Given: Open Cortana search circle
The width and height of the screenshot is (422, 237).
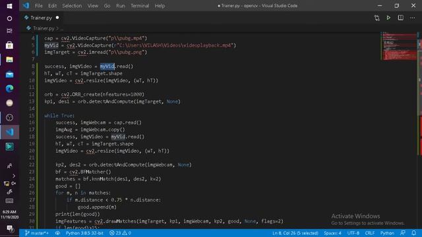Looking at the screenshot, I should coord(9,18).
